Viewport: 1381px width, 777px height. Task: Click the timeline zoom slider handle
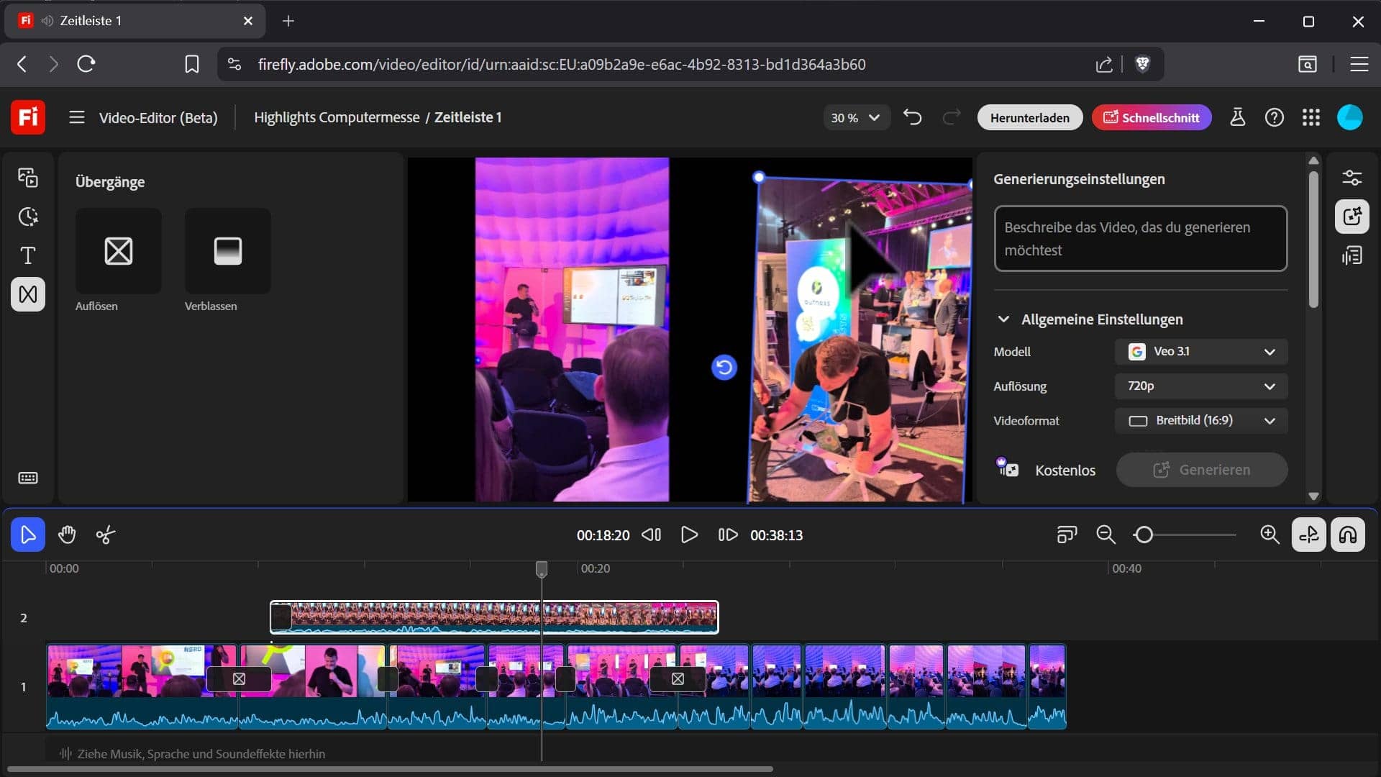click(1144, 535)
